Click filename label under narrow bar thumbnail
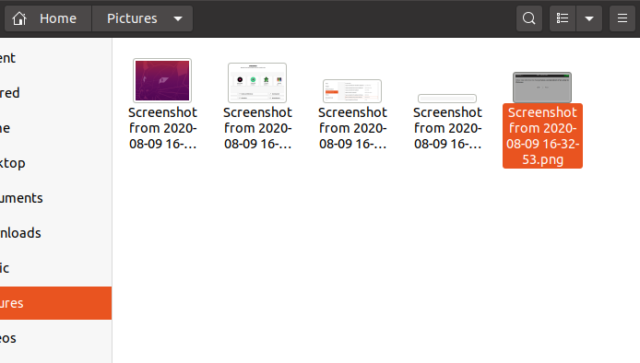Image resolution: width=640 pixels, height=363 pixels. [x=447, y=128]
